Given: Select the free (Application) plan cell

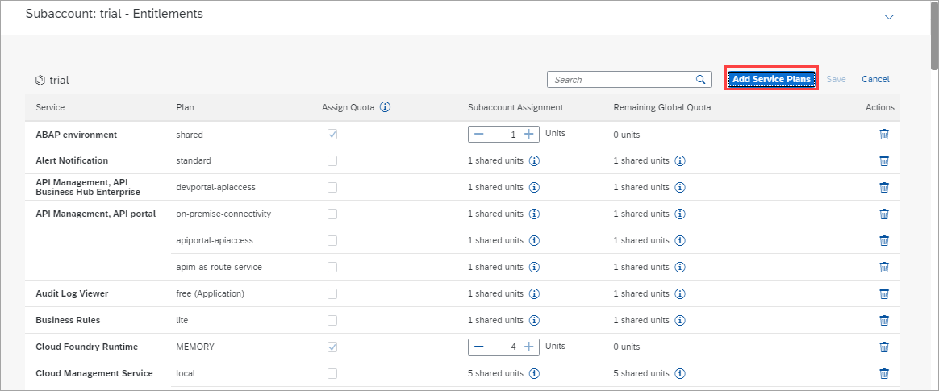Looking at the screenshot, I should (x=211, y=293).
